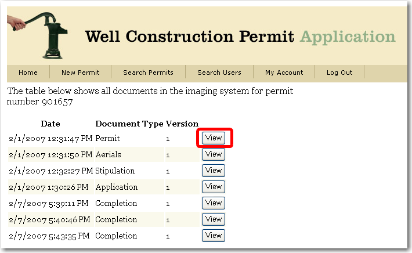Viewport: 412px width, 253px height.
Task: View the Completion document from 5:40:46 PM
Action: [214, 219]
